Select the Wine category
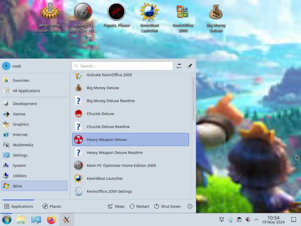Viewport: 301px width, 226px height. tap(34, 186)
